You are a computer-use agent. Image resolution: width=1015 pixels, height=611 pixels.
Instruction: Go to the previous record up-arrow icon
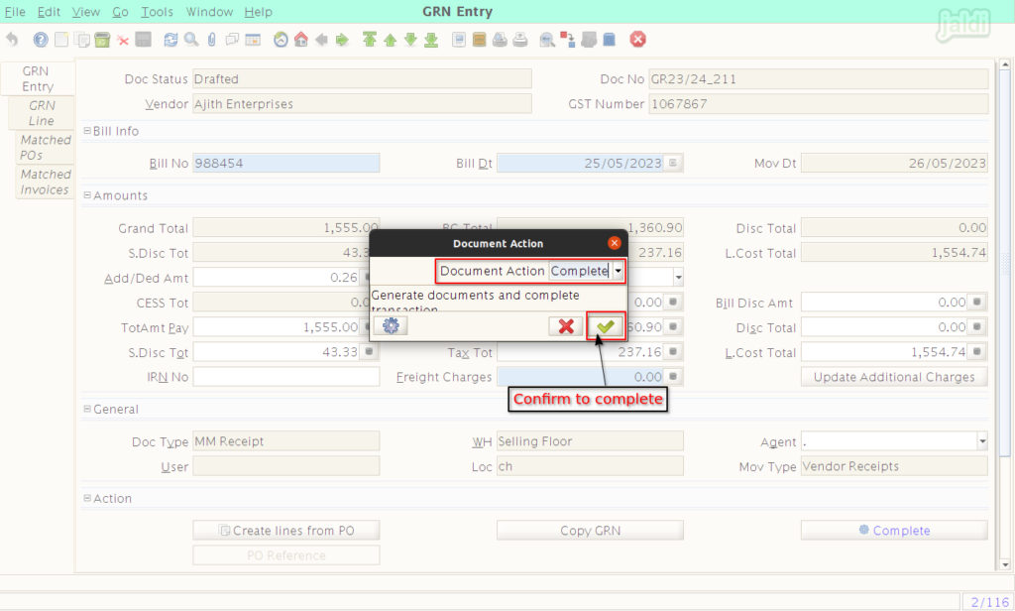(391, 40)
